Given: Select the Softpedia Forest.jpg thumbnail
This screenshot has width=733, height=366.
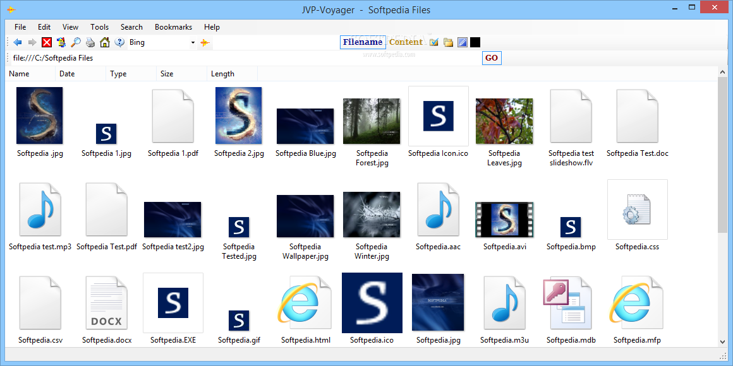Looking at the screenshot, I should [x=372, y=121].
